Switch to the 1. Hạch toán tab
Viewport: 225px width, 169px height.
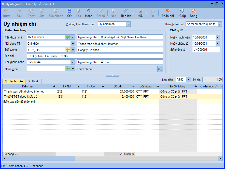[14, 81]
